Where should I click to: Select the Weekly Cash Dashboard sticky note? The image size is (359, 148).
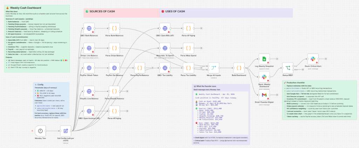(x=37, y=39)
